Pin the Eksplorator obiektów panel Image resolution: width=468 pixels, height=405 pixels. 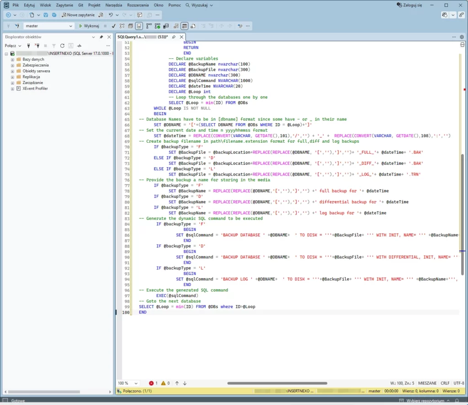click(x=101, y=37)
